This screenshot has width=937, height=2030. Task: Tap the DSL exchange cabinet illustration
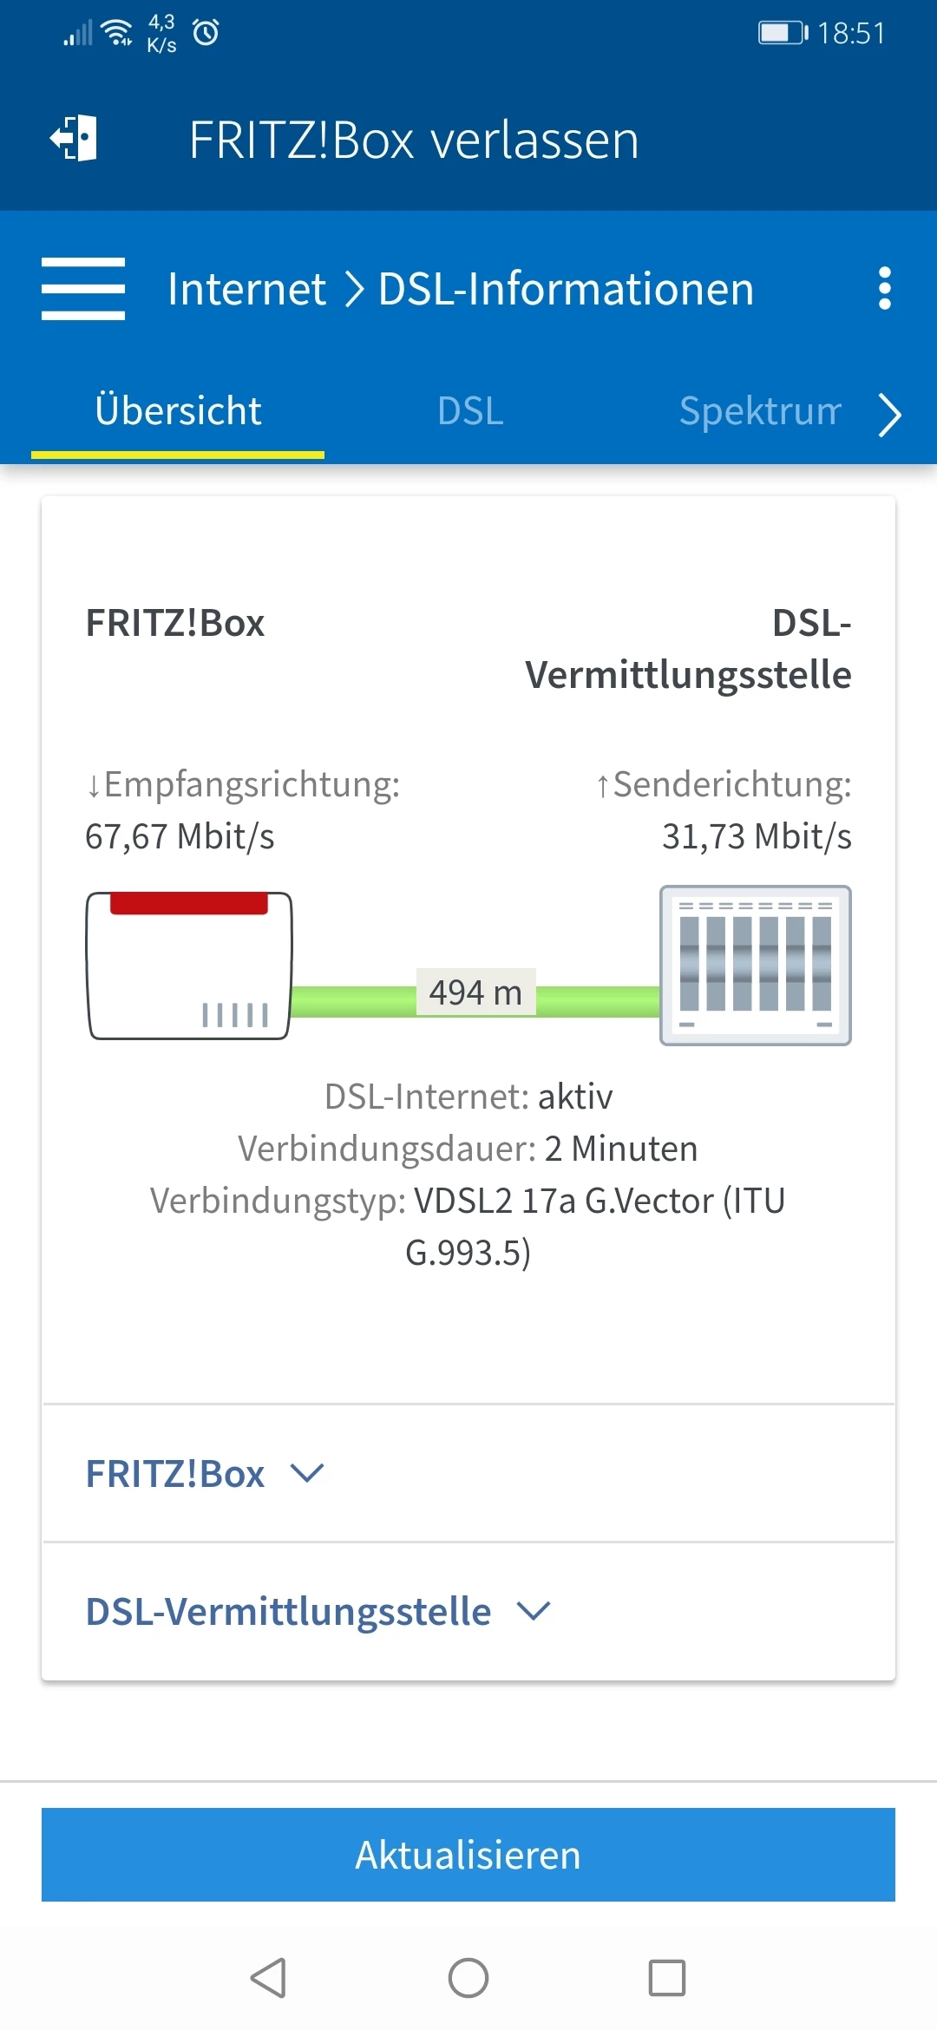point(755,966)
